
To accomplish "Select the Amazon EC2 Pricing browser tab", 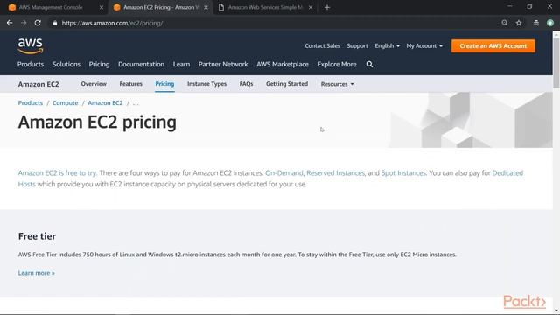I will (x=161, y=7).
